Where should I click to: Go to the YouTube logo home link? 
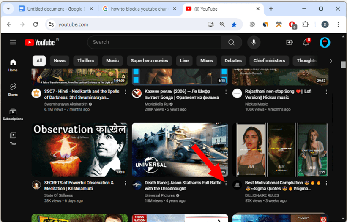[40, 42]
